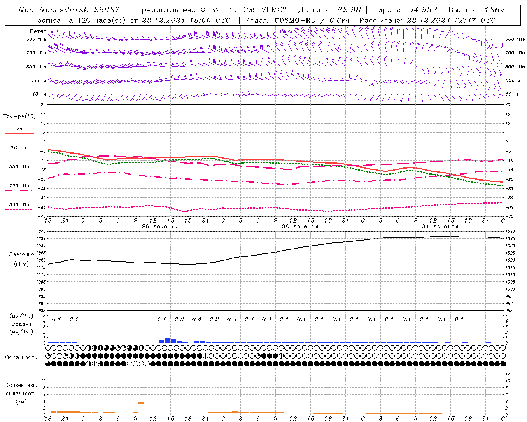Click the tallest blue precipitation bar

pyautogui.click(x=168, y=340)
